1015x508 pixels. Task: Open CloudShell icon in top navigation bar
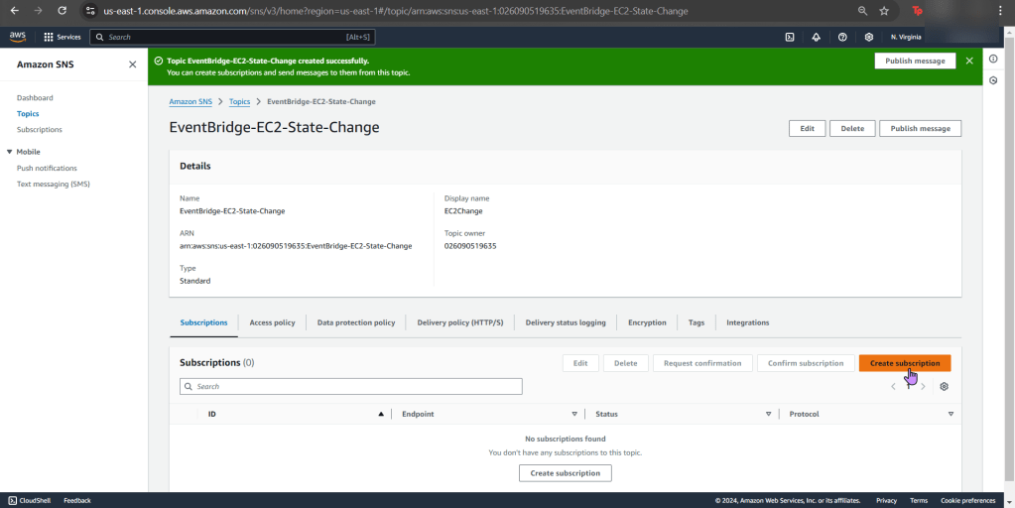pyautogui.click(x=790, y=37)
